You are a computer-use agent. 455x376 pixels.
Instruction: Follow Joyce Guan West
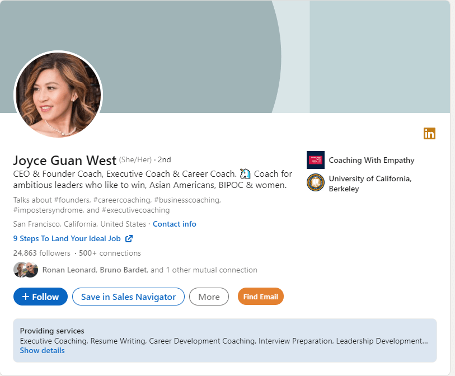coord(40,297)
